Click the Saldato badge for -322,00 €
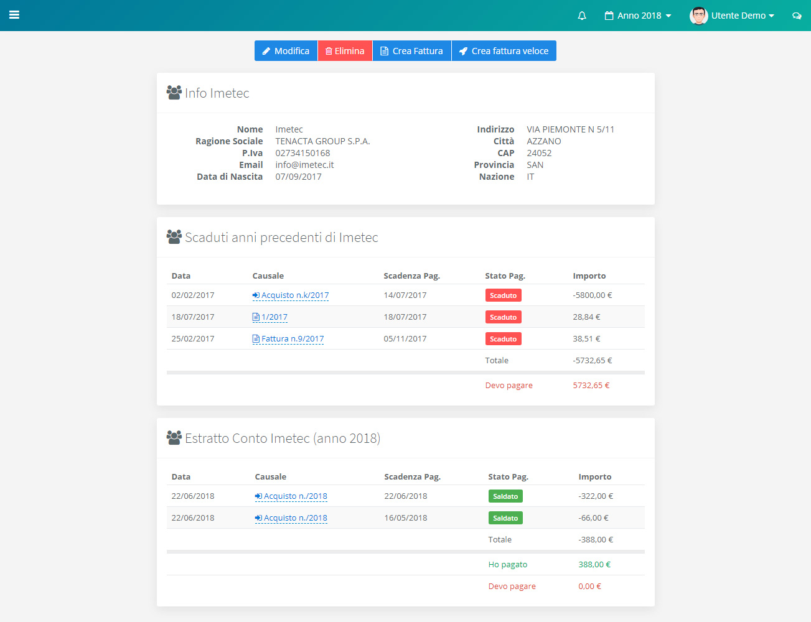 505,496
